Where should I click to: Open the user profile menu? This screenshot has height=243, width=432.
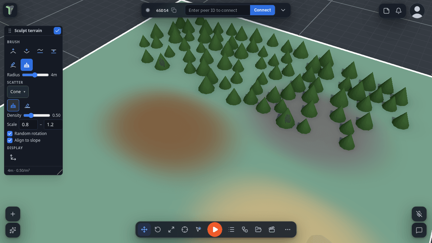coord(417,11)
